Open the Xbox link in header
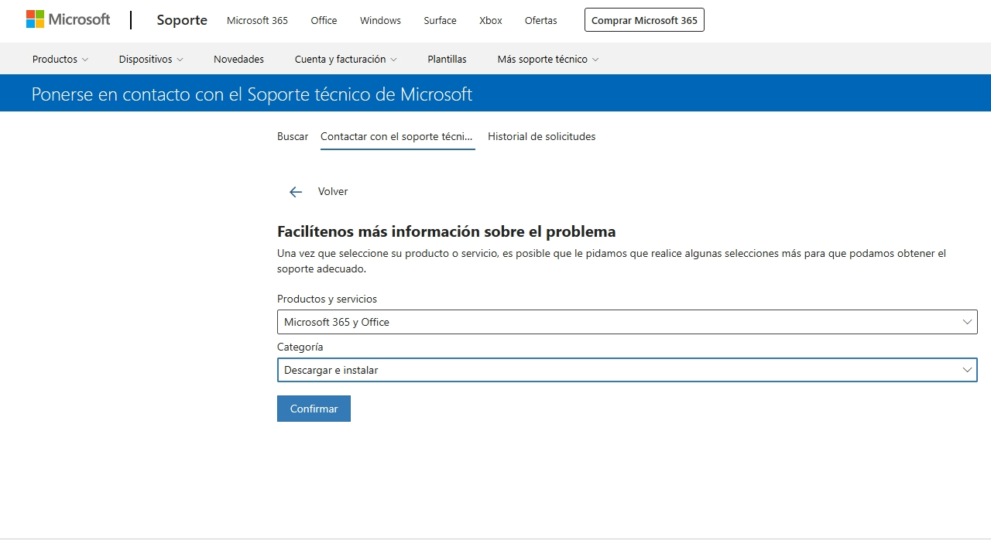Screen dimensions: 991x544 (491, 20)
